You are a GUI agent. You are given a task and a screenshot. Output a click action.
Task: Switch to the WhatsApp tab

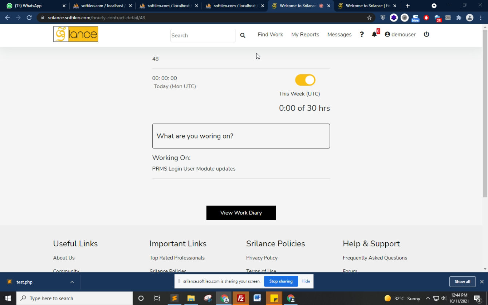tap(33, 6)
